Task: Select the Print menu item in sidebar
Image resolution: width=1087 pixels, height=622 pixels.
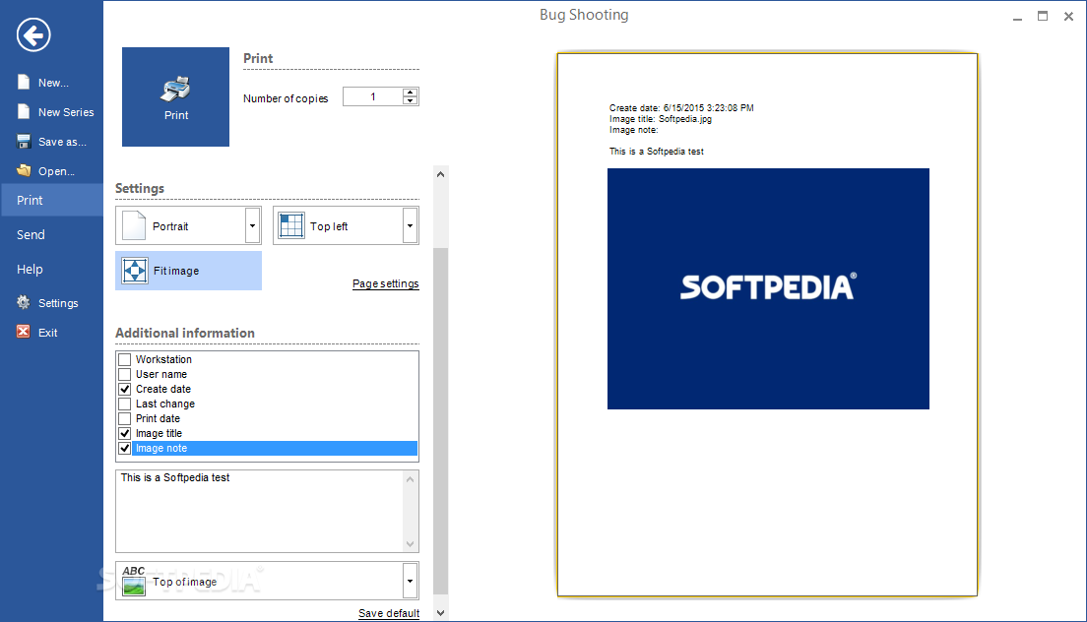Action: coord(51,200)
